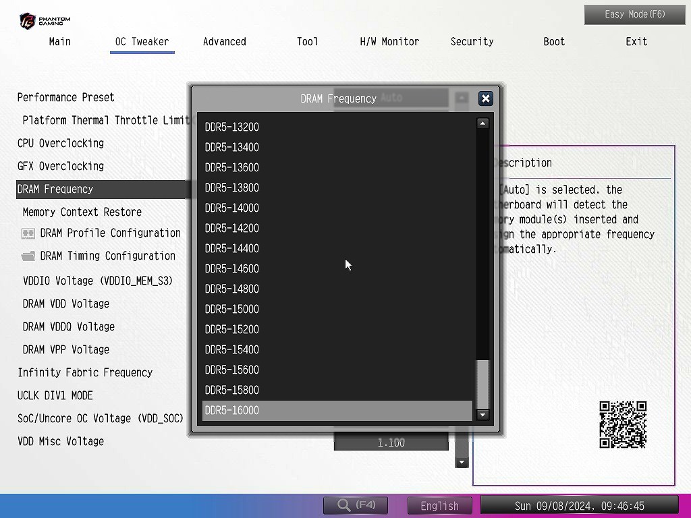
Task: Click the scroll down arrow in frequency list
Action: click(x=482, y=415)
